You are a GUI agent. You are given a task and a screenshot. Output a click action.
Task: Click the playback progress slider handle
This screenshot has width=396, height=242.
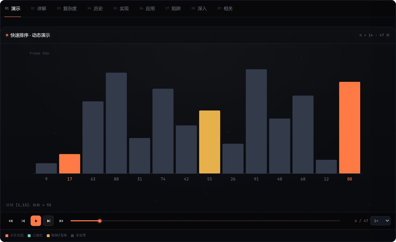100,221
